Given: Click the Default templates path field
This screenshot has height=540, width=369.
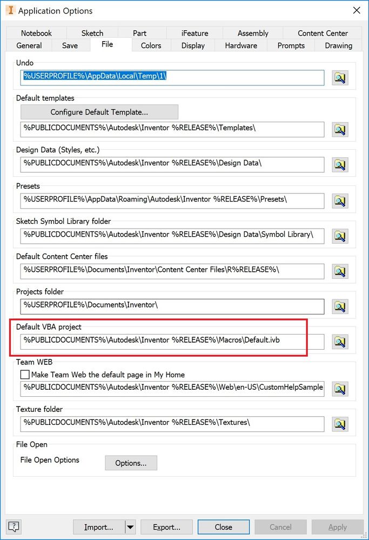Looking at the screenshot, I should coord(172,129).
